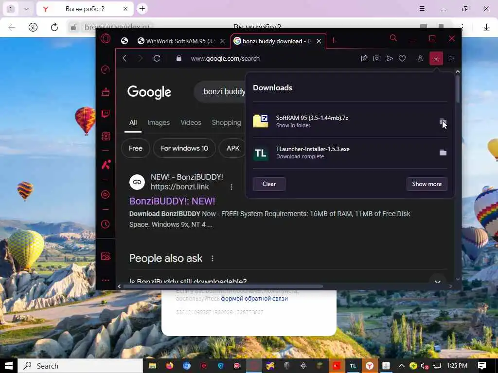Apply the APK filter chip

(x=233, y=148)
